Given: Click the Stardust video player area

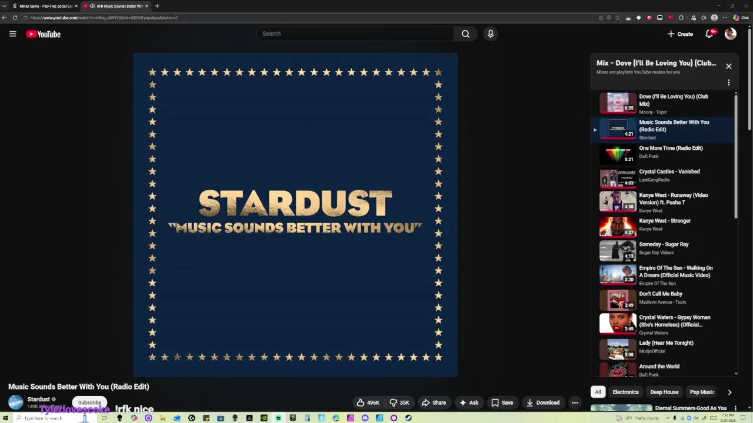Looking at the screenshot, I should (295, 215).
